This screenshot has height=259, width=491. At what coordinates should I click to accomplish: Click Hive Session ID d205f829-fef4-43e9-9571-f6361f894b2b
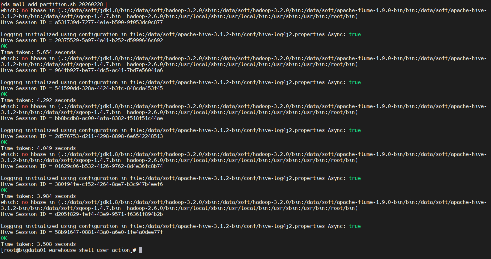82,214
